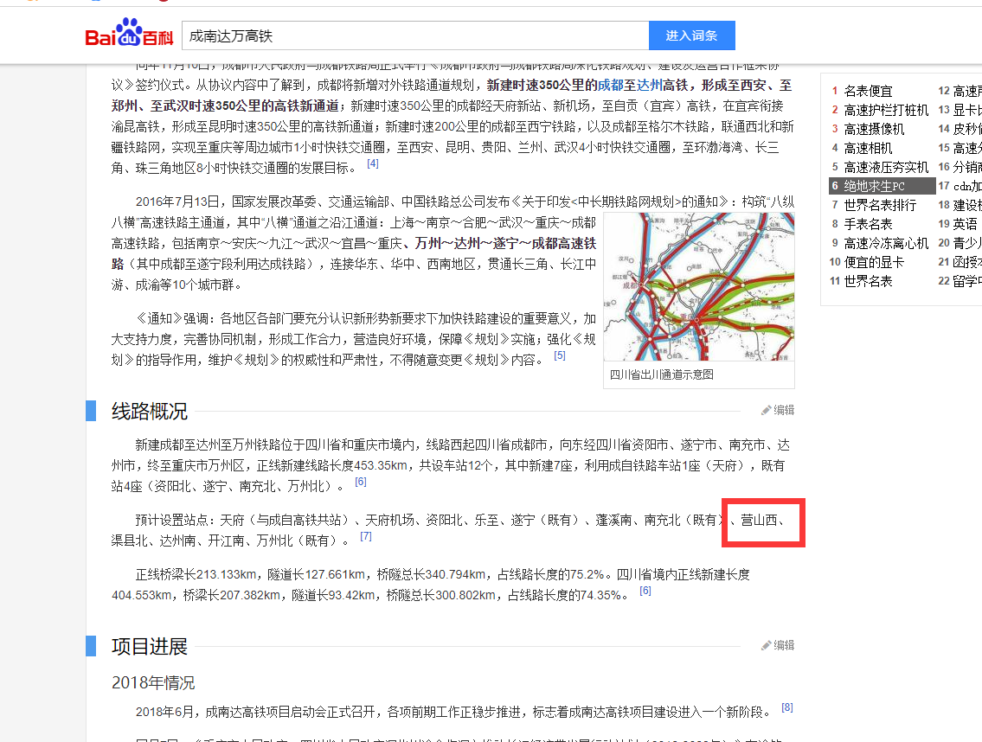
Task: Click the Baidu Baike logo
Action: [x=129, y=35]
